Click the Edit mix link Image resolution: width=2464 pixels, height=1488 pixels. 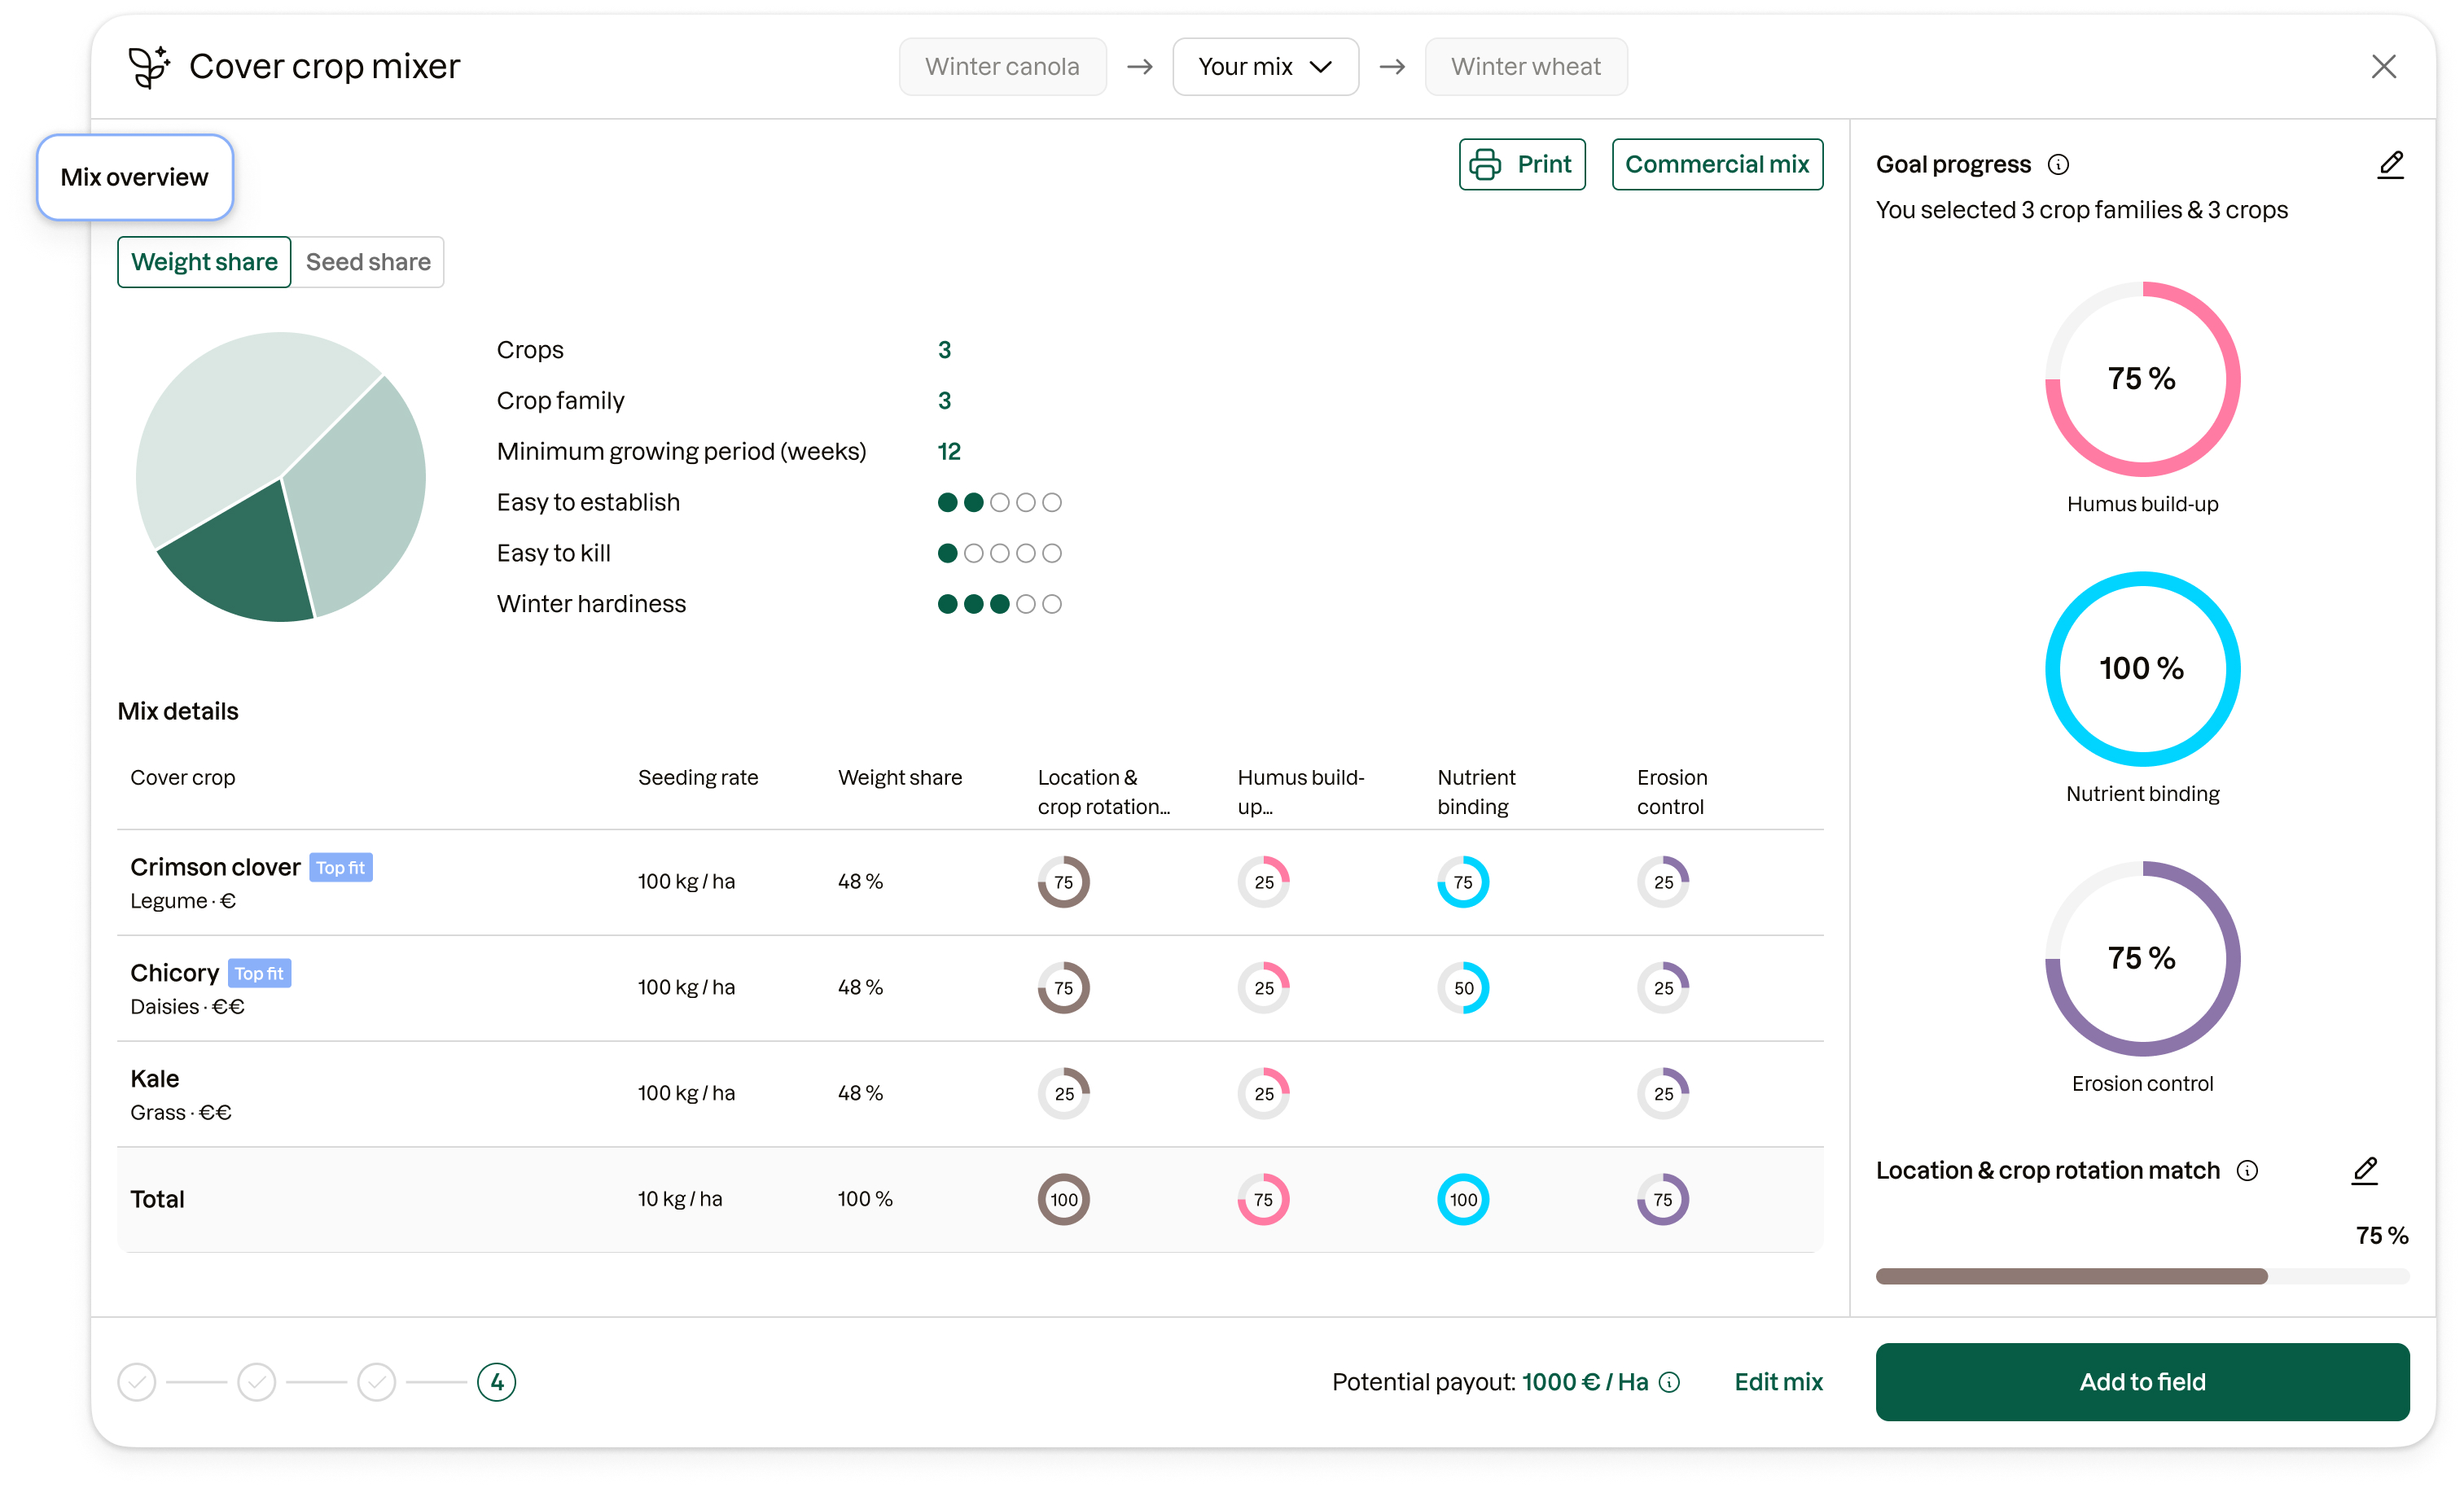(1778, 1382)
